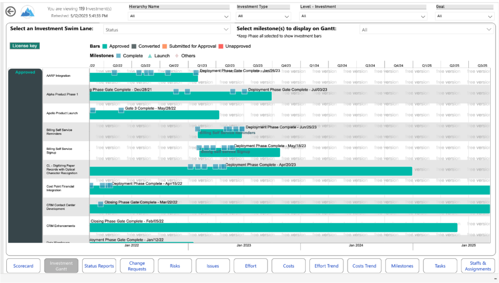Open the Hierarchy Name dropdown
The image size is (499, 283).
point(178,15)
